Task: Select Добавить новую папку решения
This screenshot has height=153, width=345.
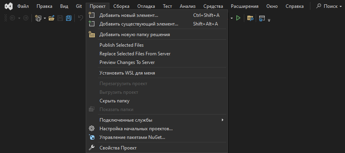Action: [157, 35]
